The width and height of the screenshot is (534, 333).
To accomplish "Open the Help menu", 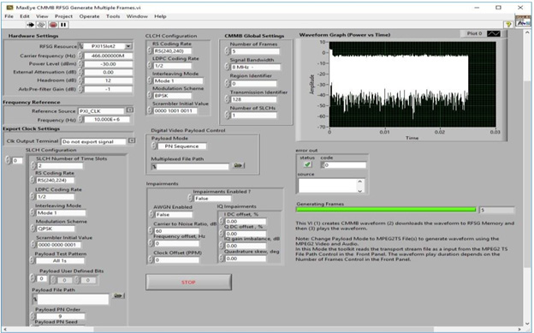I will pos(160,16).
